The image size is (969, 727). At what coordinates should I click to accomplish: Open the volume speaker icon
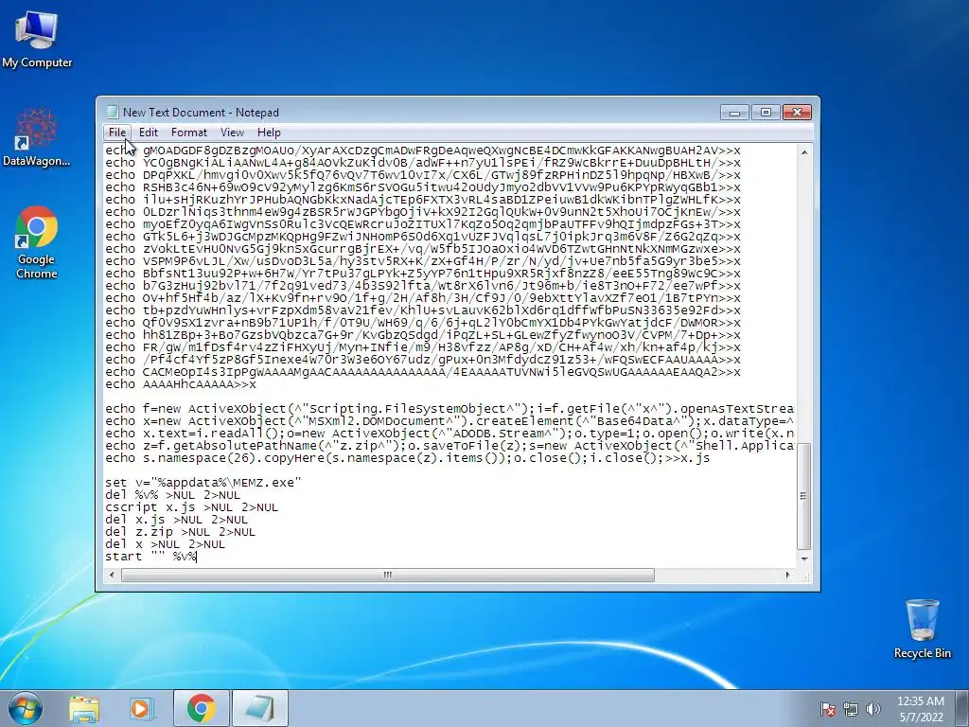[873, 709]
